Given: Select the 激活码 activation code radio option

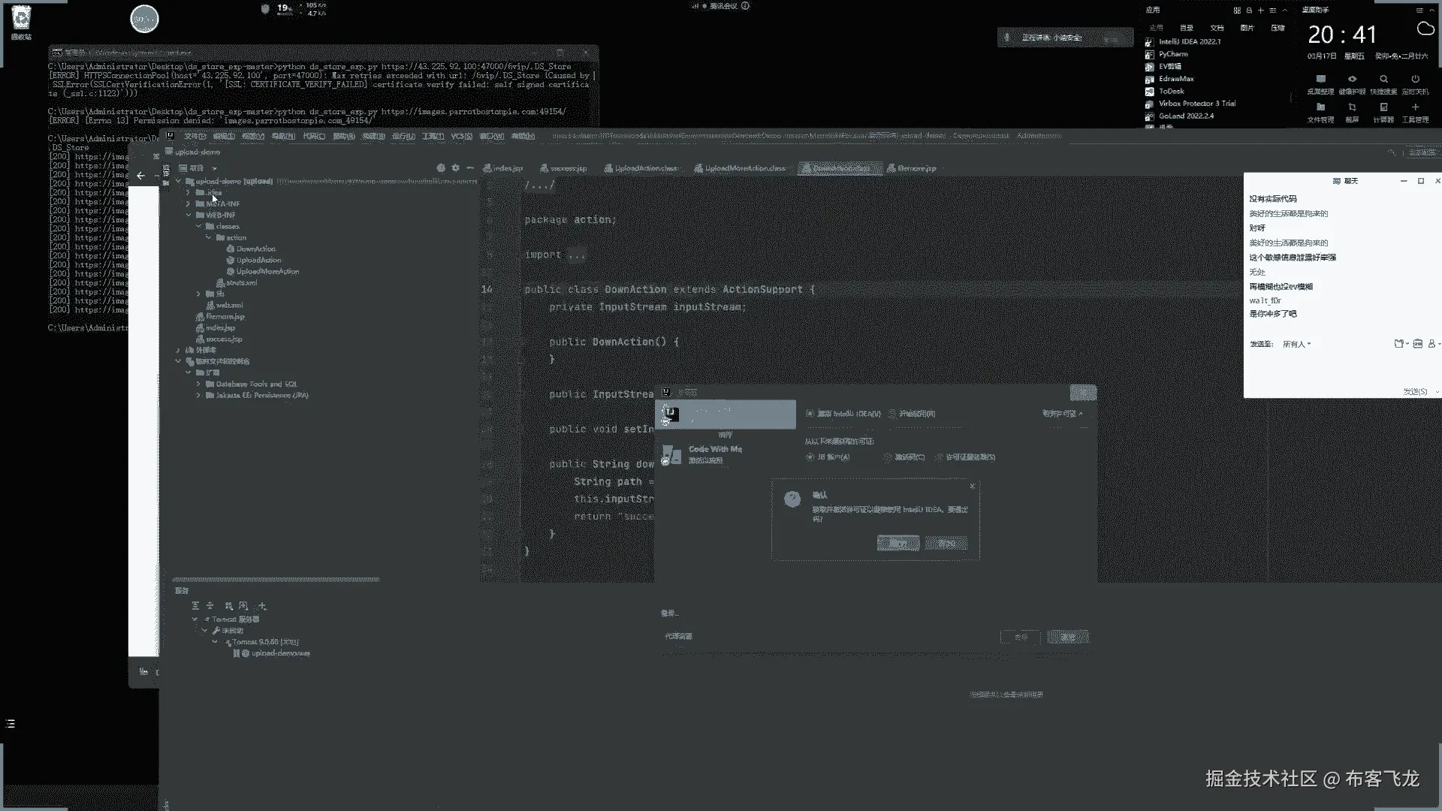Looking at the screenshot, I should click(x=888, y=457).
